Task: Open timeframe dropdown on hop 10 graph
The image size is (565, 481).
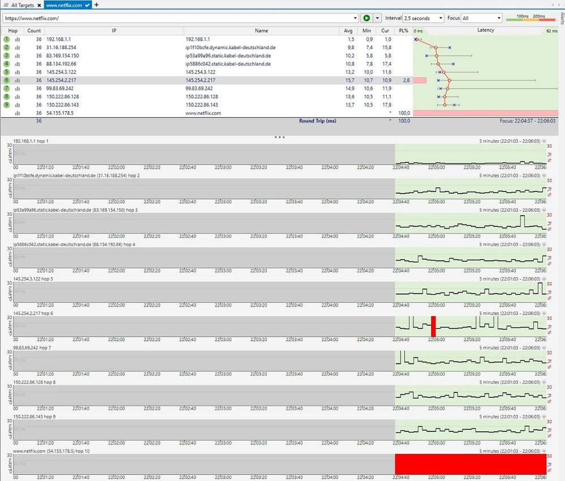Action: pos(544,451)
